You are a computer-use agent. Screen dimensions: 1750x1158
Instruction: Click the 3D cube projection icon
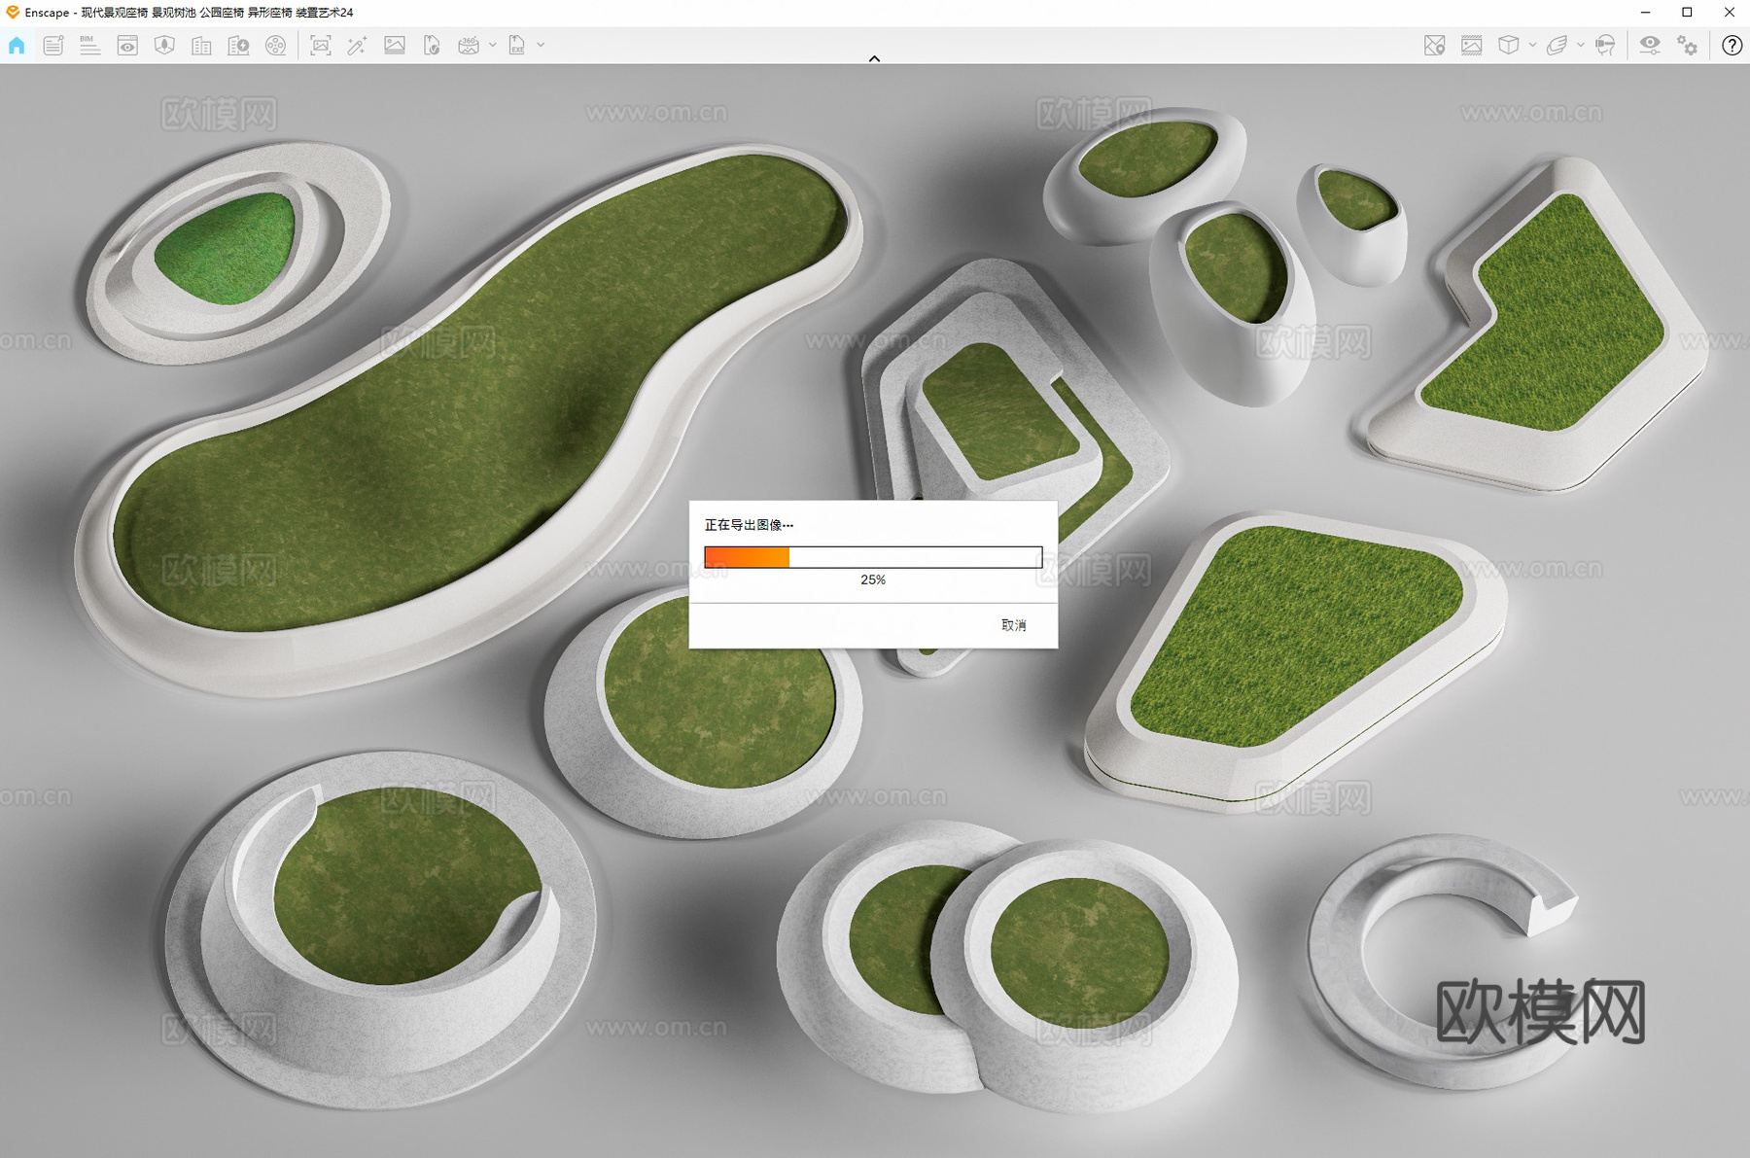(x=1508, y=45)
